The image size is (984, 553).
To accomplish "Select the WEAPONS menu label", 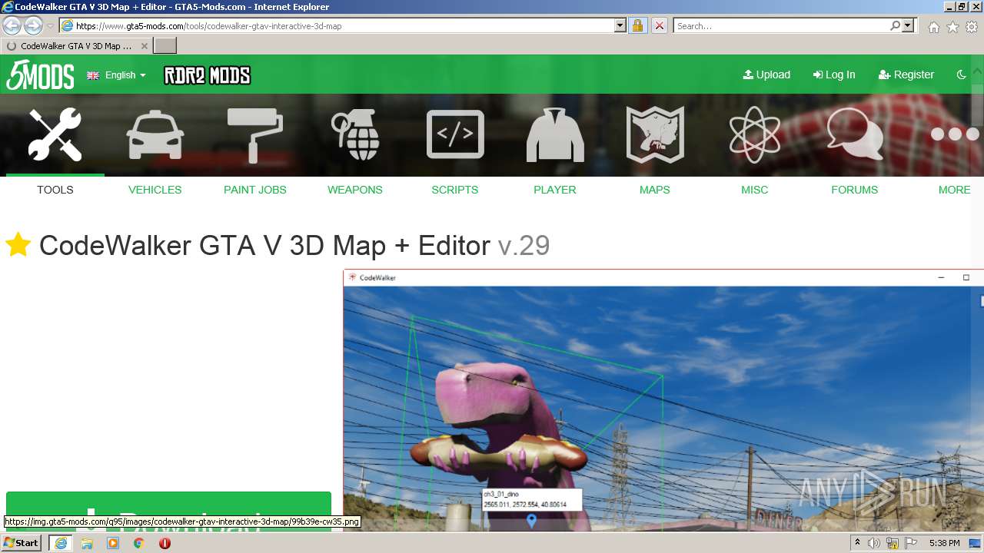I will click(x=355, y=190).
